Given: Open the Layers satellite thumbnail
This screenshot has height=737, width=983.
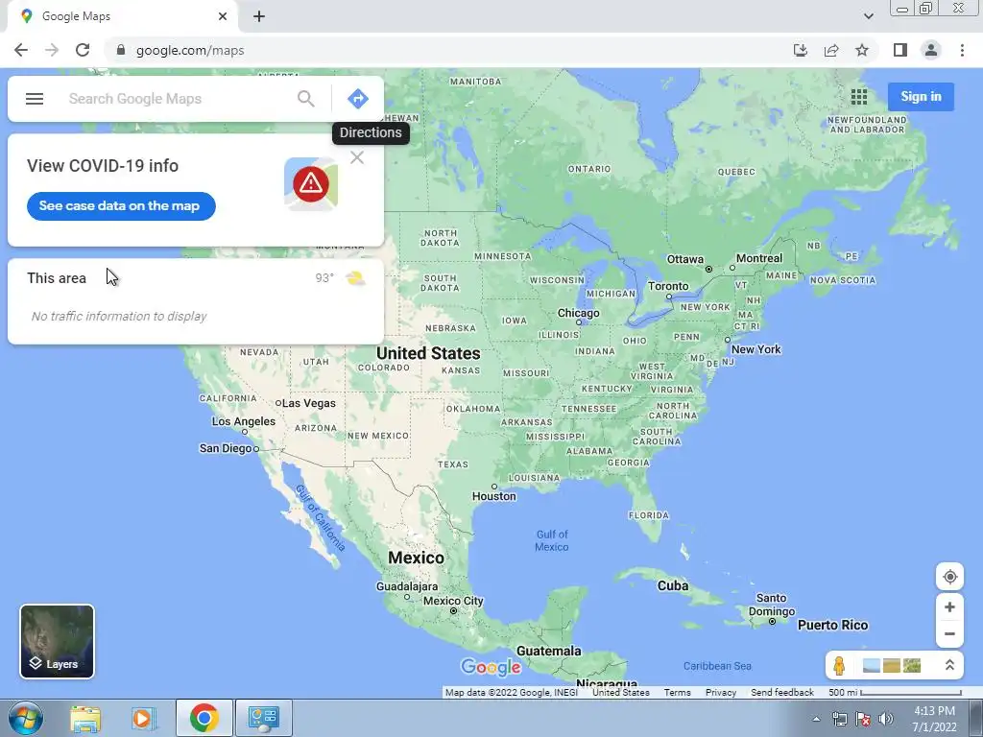Looking at the screenshot, I should point(57,641).
